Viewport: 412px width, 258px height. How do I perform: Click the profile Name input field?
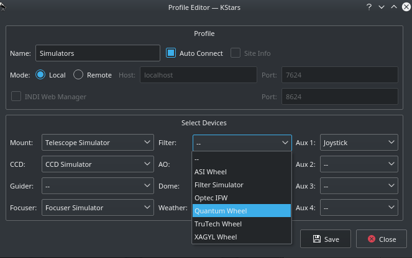coord(98,53)
